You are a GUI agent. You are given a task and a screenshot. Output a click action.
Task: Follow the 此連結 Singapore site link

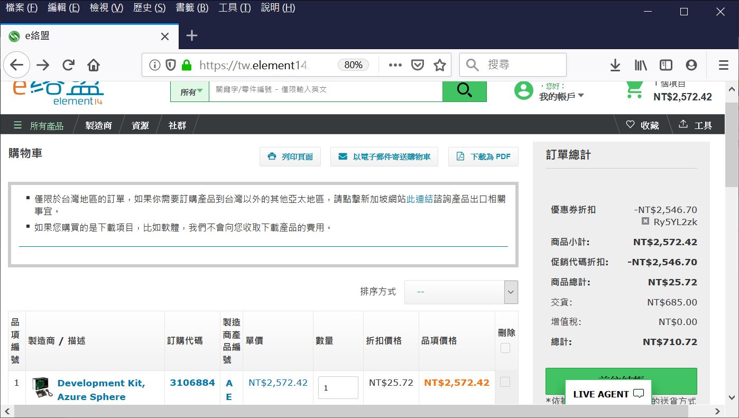(x=420, y=199)
